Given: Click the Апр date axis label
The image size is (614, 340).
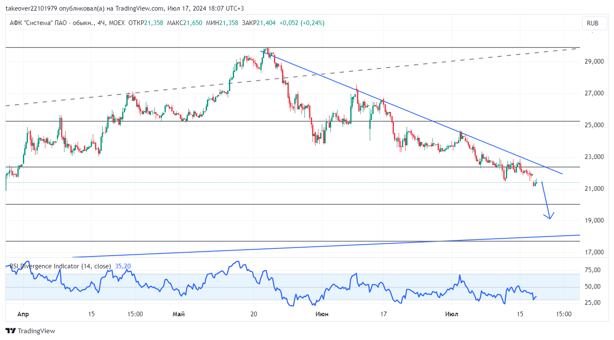Looking at the screenshot, I should [x=23, y=314].
